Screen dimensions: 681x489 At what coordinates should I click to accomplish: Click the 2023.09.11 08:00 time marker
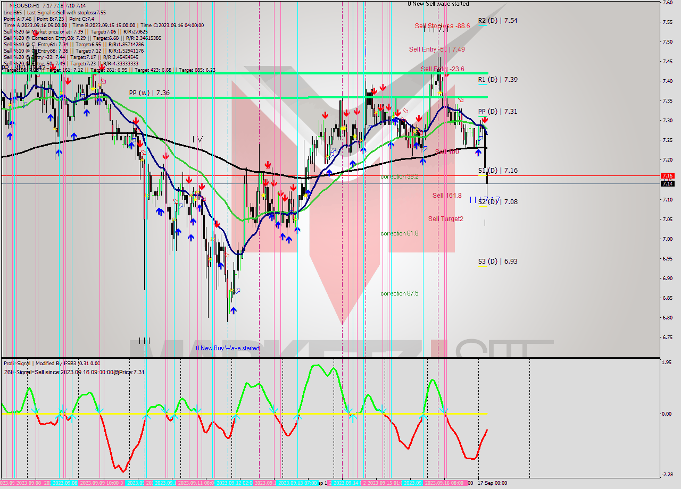195,483
